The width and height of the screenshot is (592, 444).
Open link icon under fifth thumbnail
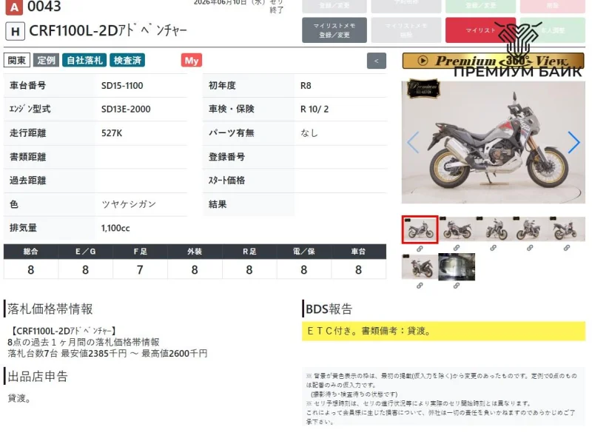(x=566, y=248)
